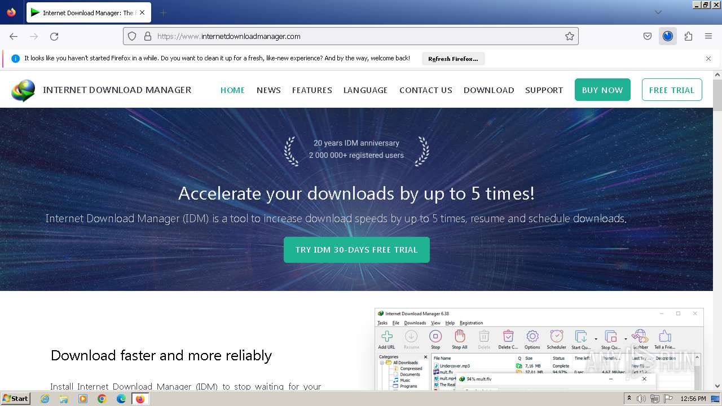Open the SUPPORT nav item
722x406 pixels.
544,90
